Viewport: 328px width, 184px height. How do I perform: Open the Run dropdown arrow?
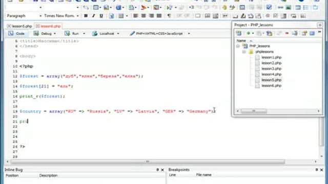coord(84,34)
